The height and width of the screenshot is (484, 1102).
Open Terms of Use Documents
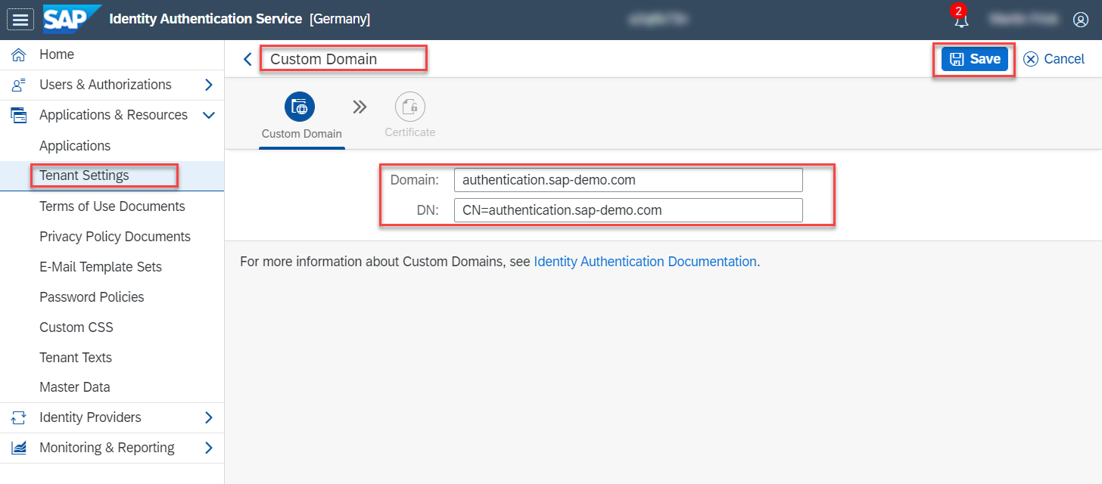[112, 206]
